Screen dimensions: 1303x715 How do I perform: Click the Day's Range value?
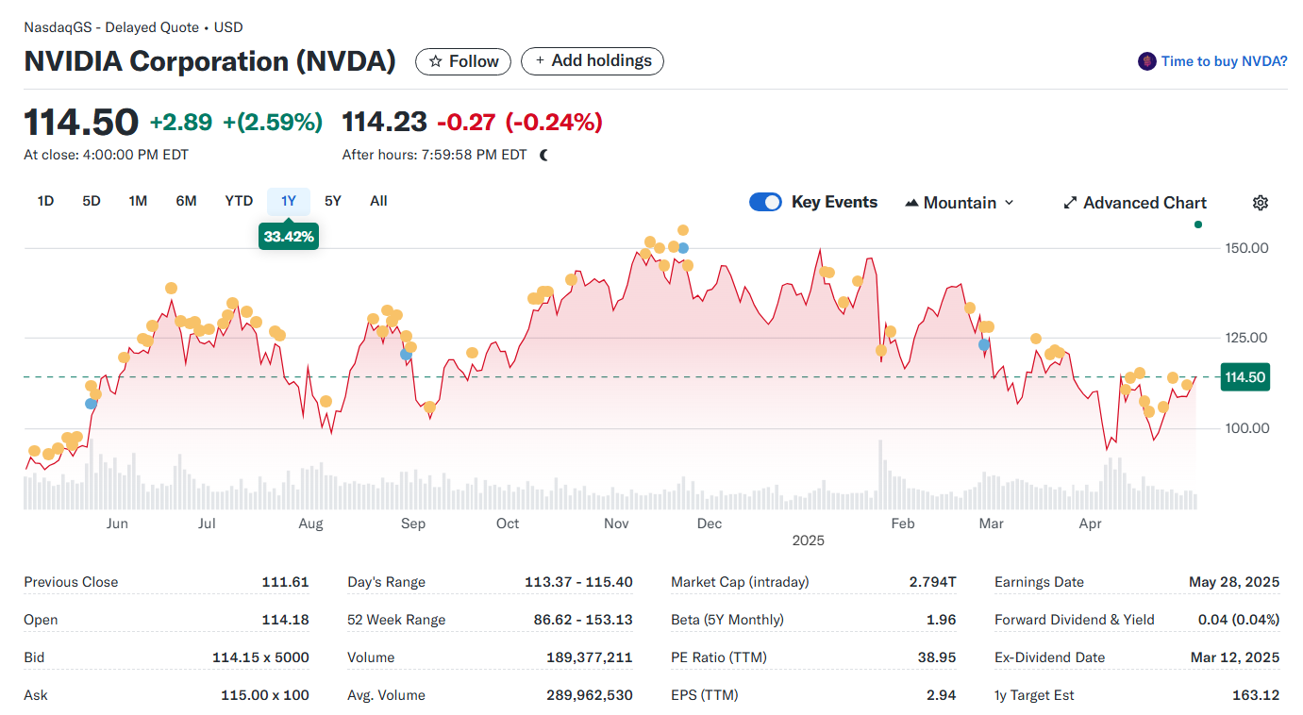578,582
